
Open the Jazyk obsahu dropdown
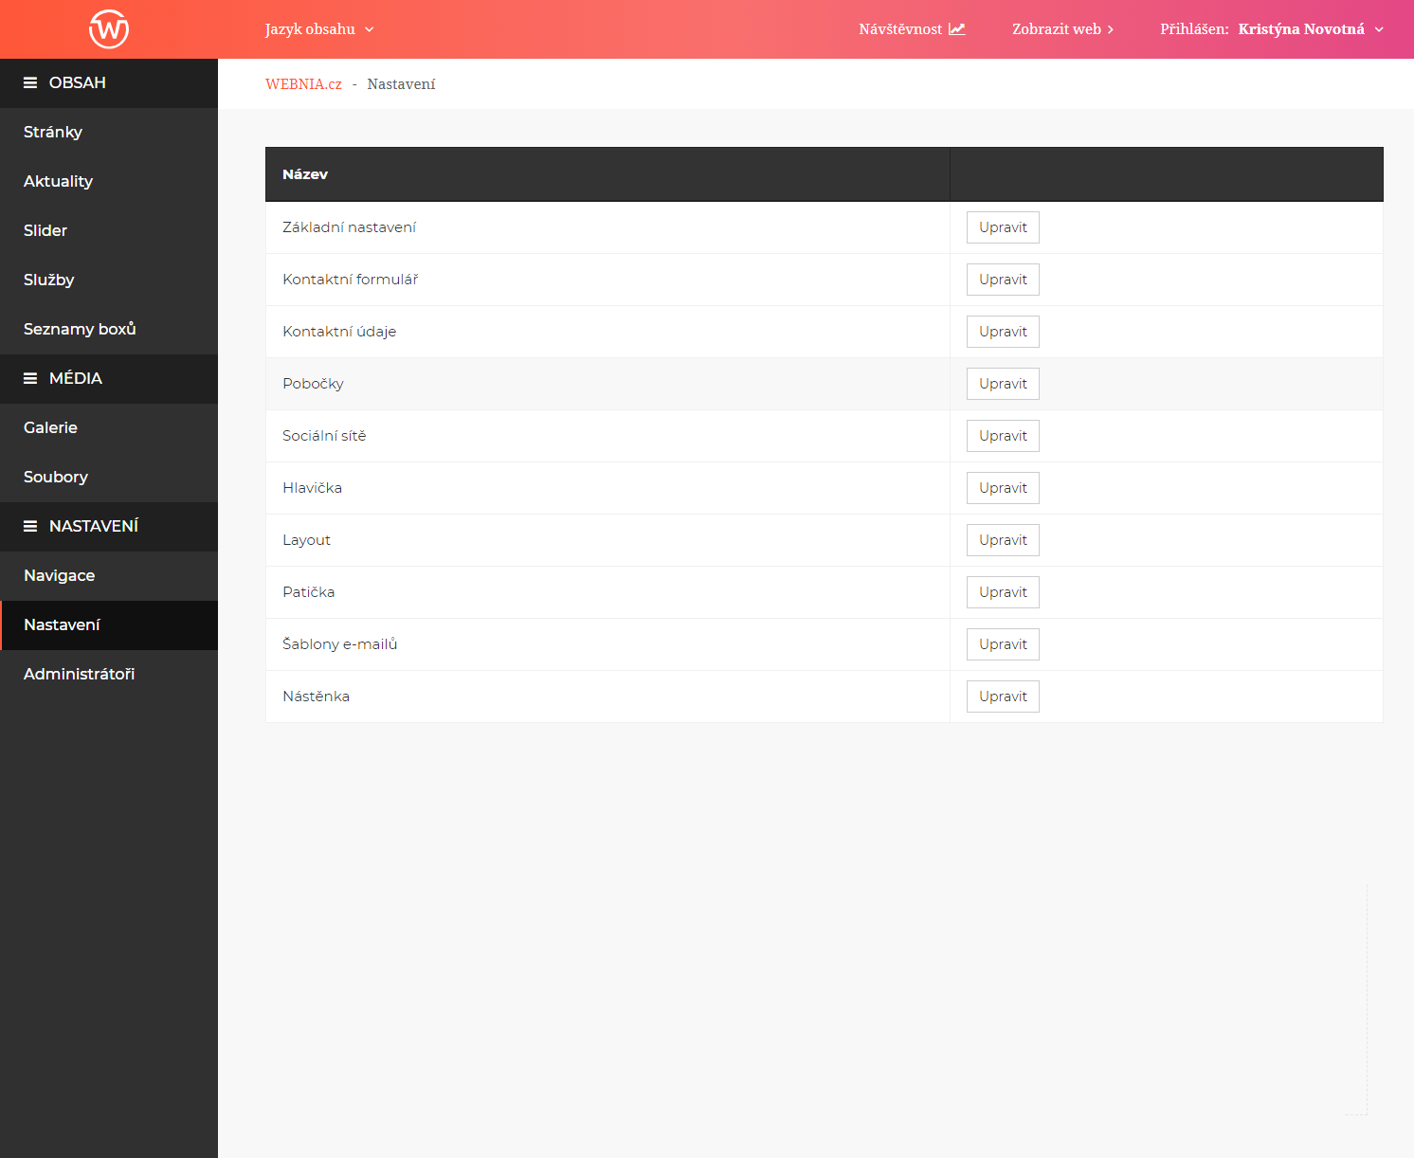point(319,29)
